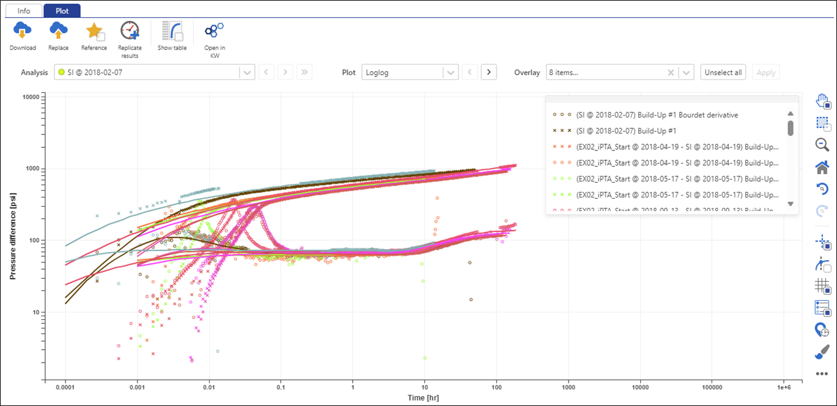Viewport: 837px width, 406px height.
Task: Click the Unselect all button
Action: click(723, 72)
